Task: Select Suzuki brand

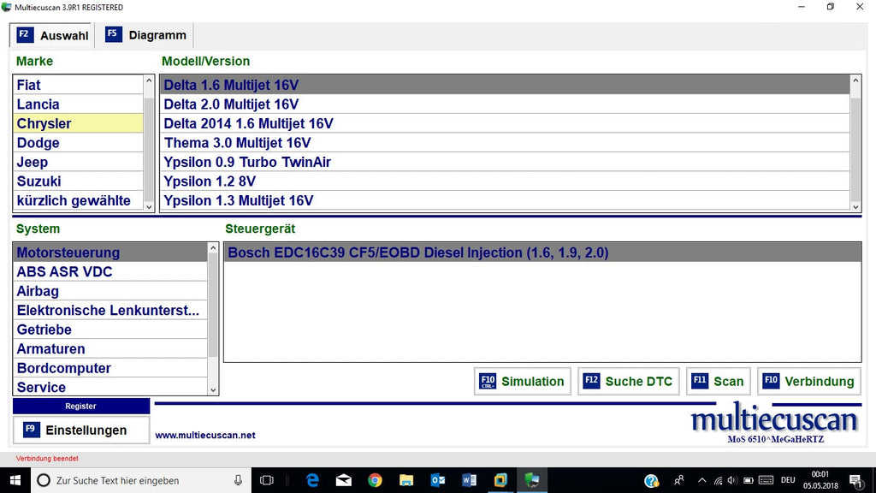Action: coord(78,181)
